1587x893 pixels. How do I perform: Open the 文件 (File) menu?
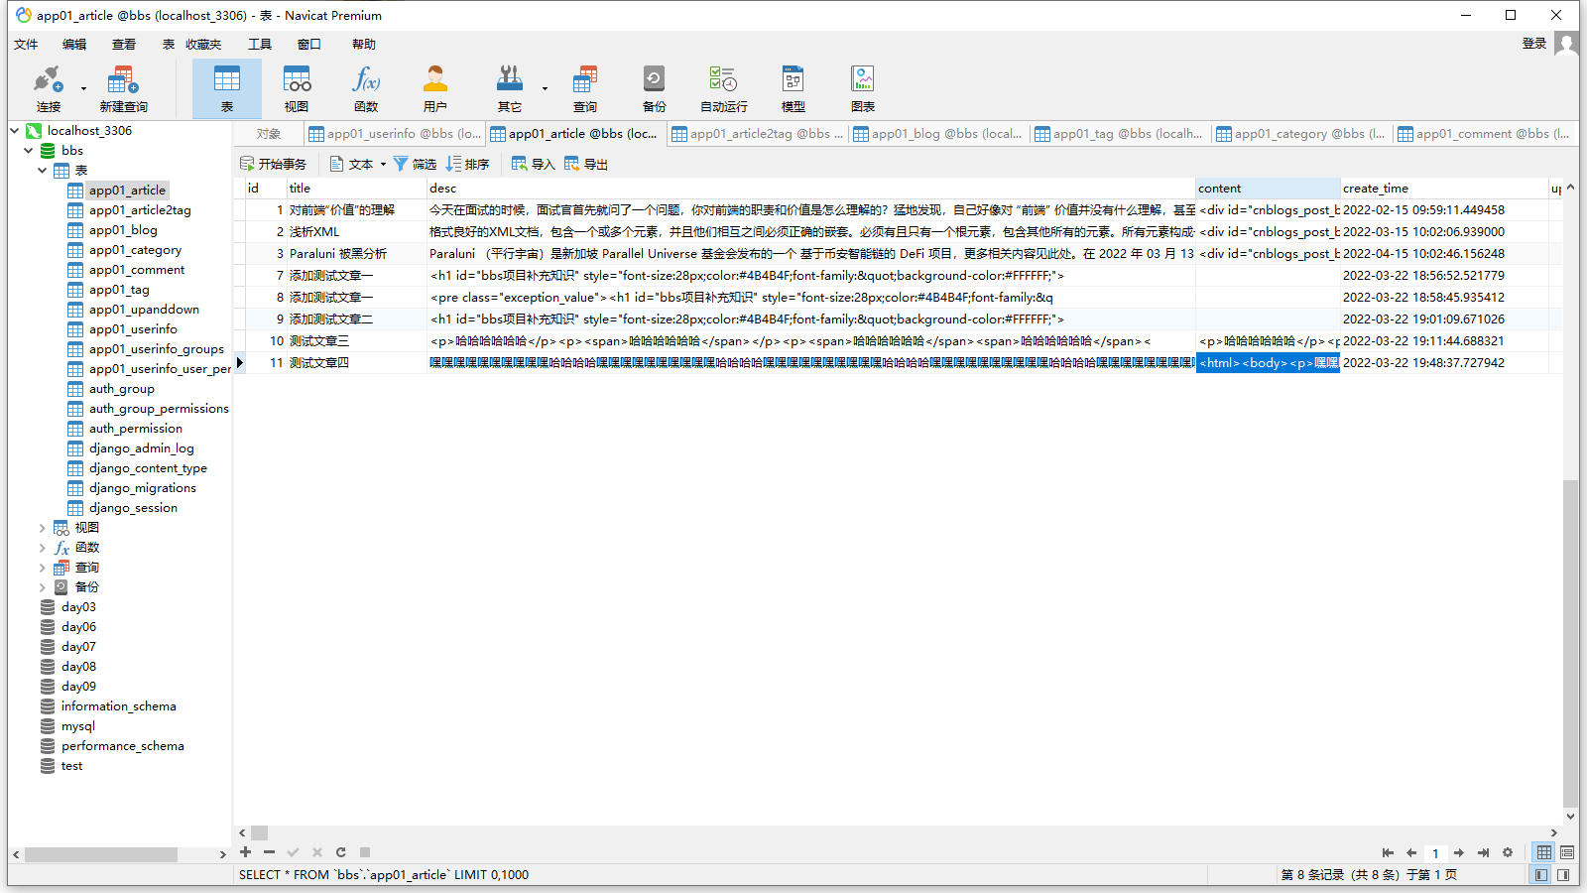(x=26, y=44)
